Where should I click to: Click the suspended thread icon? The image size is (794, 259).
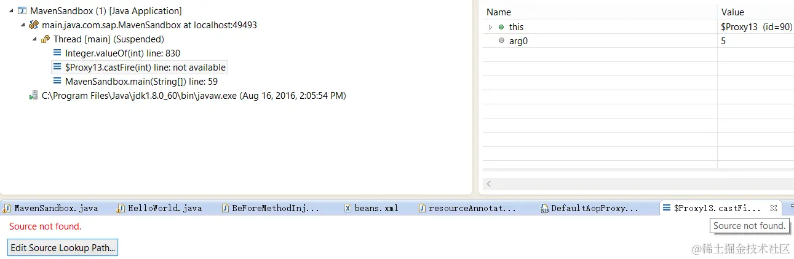point(46,39)
